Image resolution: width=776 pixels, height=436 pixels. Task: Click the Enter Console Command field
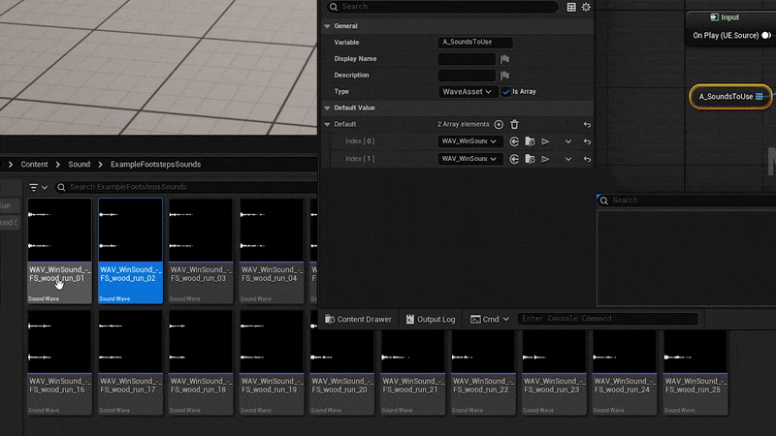click(x=608, y=319)
